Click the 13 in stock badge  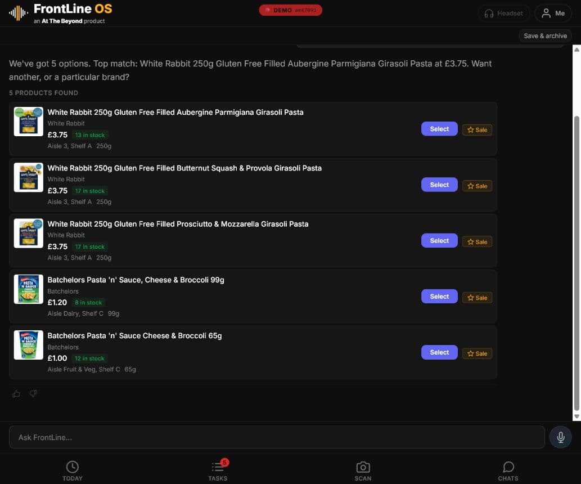click(x=90, y=135)
